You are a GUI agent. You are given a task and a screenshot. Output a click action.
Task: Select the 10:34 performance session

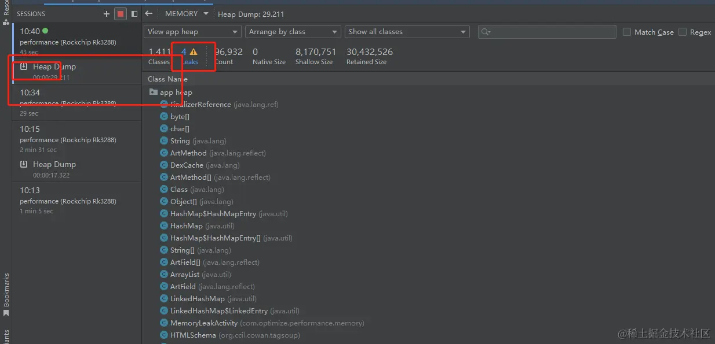(77, 102)
